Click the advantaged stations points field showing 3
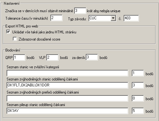 tap(138, 85)
